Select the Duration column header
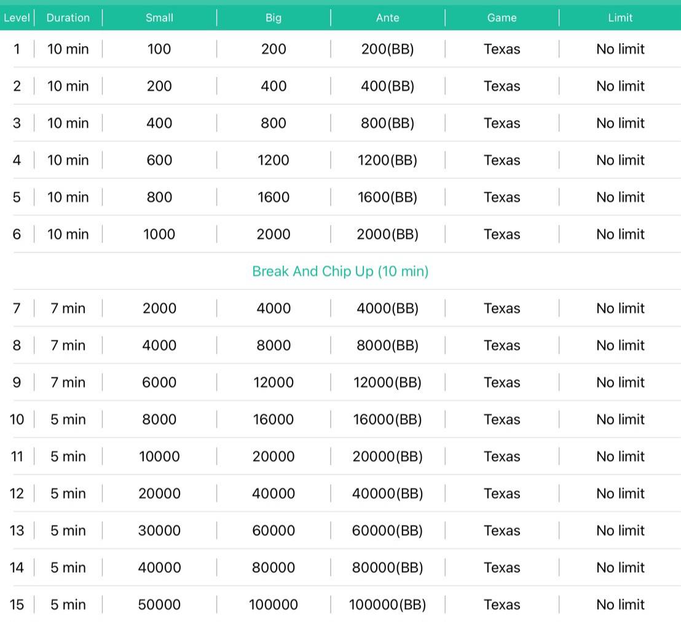 [x=68, y=18]
